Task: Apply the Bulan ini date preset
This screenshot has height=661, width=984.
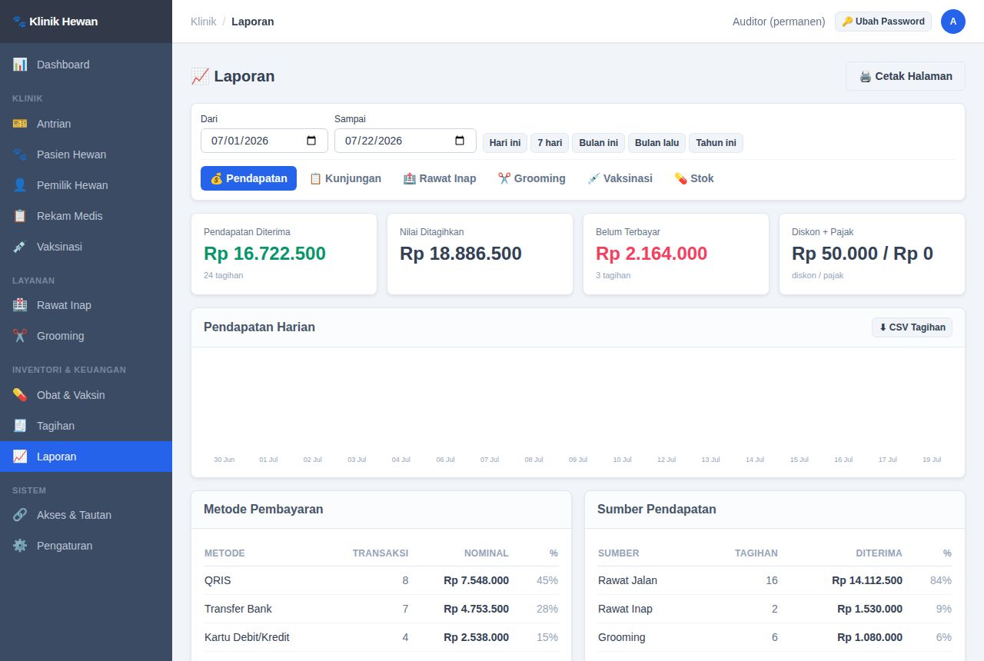Action: pyautogui.click(x=598, y=143)
